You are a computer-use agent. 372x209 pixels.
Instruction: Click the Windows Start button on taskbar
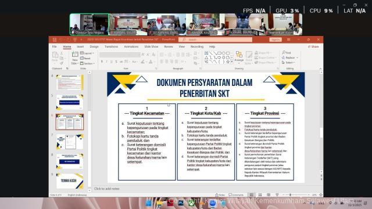pos(149,203)
